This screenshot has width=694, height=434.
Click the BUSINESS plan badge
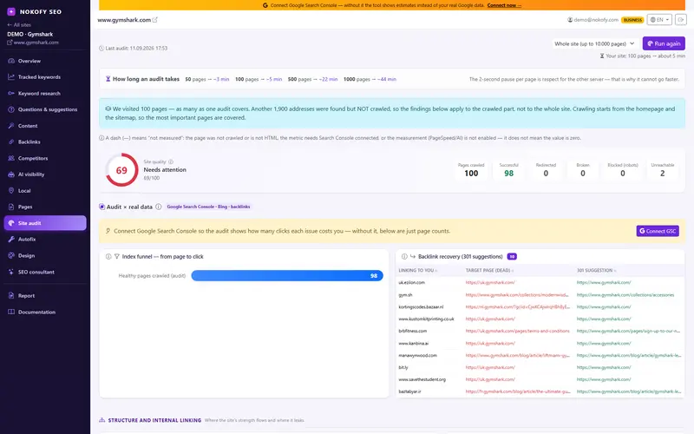(x=632, y=20)
